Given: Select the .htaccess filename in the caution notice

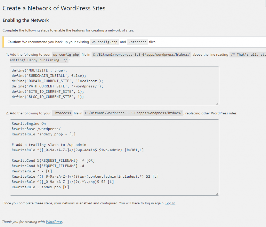Looking at the screenshot, I should pos(137,42).
